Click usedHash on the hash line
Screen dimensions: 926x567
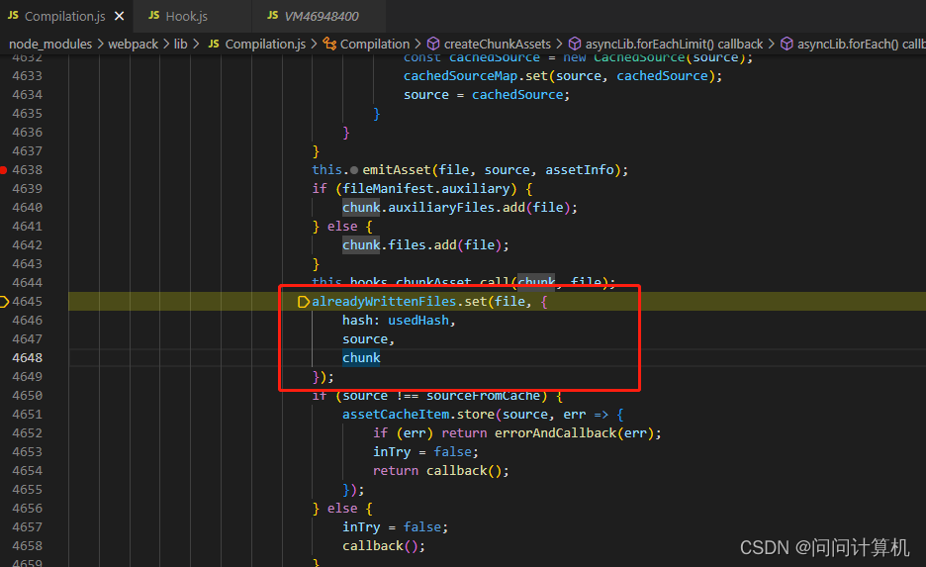coord(418,321)
